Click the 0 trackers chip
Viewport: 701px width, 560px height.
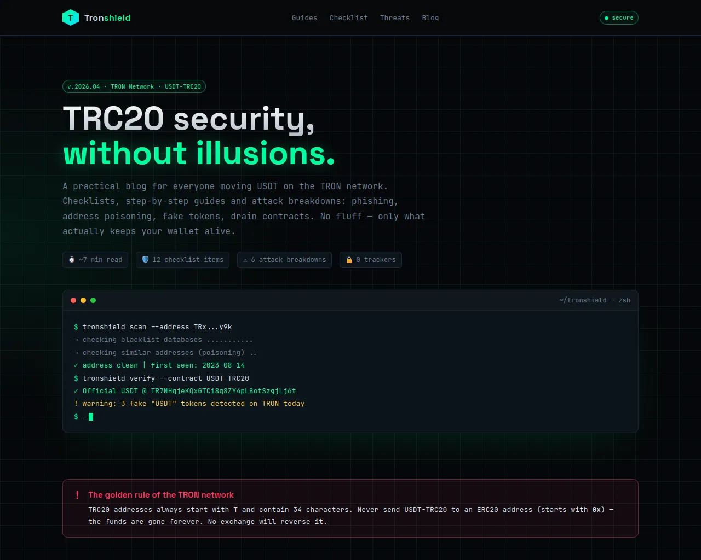point(371,260)
